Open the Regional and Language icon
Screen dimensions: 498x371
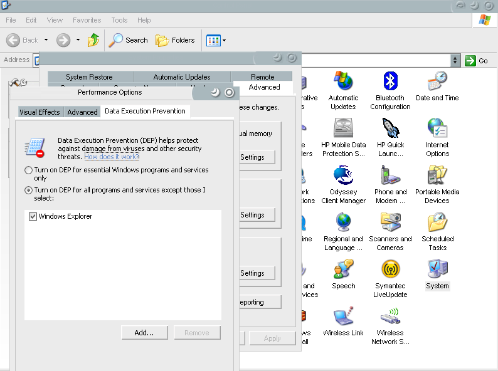(343, 222)
